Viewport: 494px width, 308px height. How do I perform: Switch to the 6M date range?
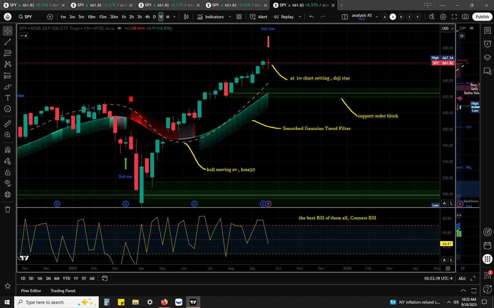(x=57, y=279)
